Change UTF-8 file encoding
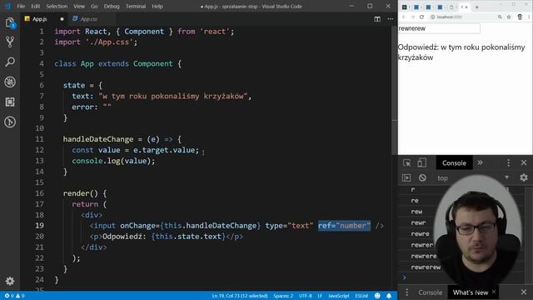Viewport: 533px width, 300px height. 306,296
